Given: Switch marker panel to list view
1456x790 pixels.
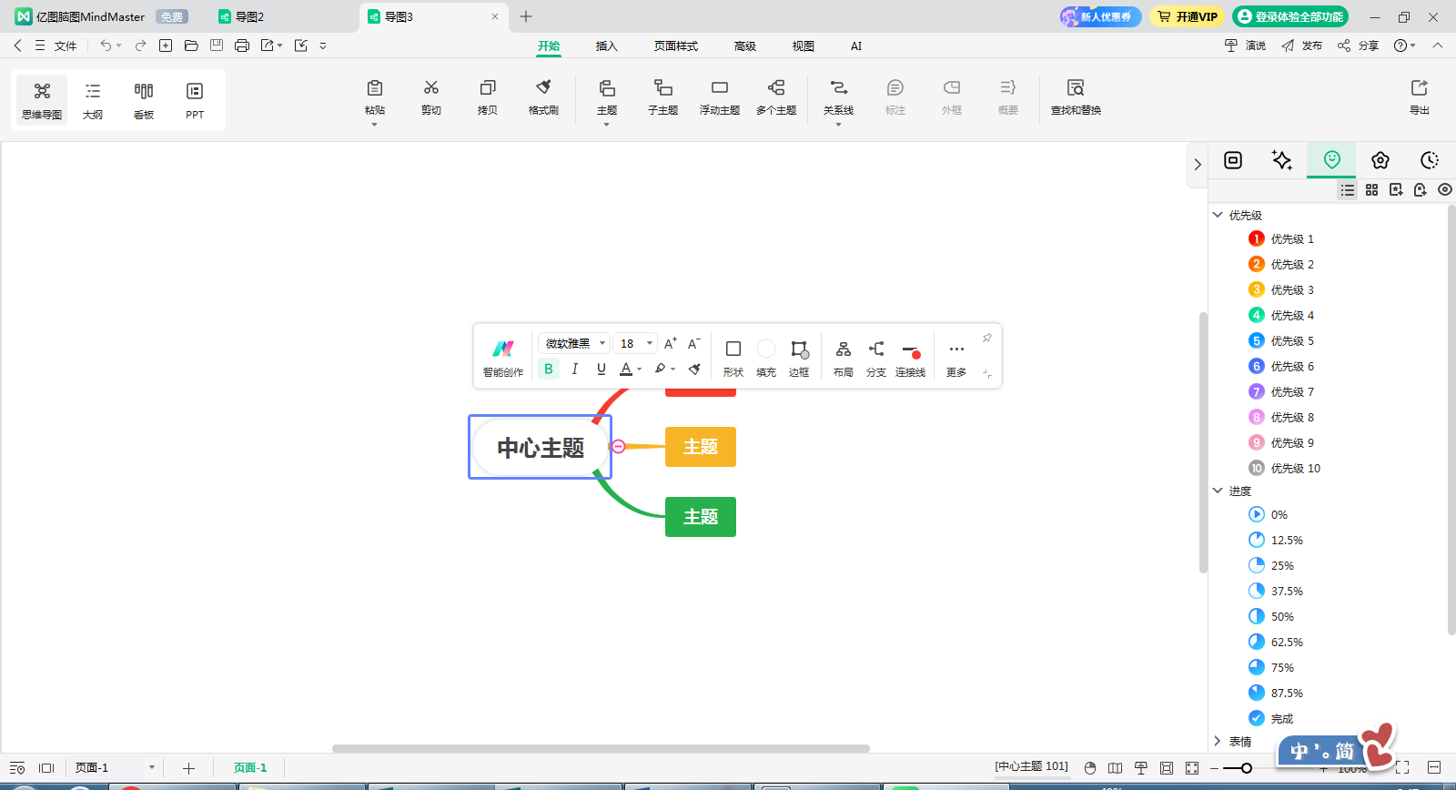Looking at the screenshot, I should coord(1348,189).
